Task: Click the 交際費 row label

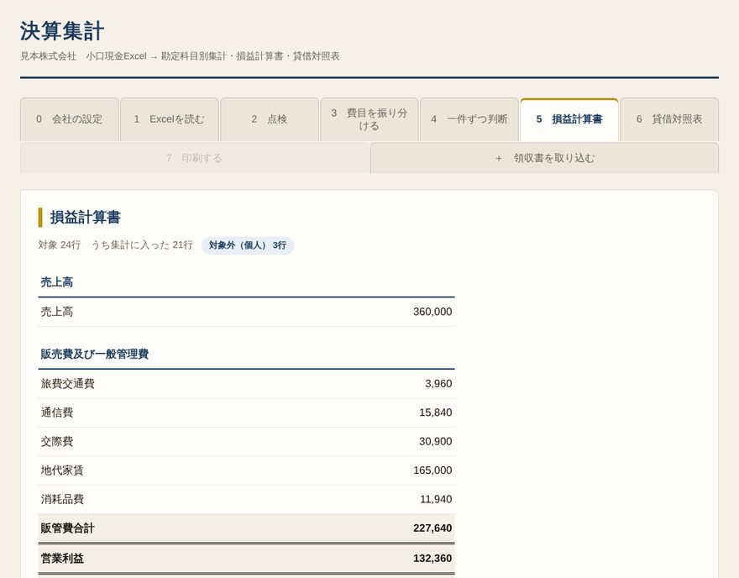Action: (x=56, y=441)
